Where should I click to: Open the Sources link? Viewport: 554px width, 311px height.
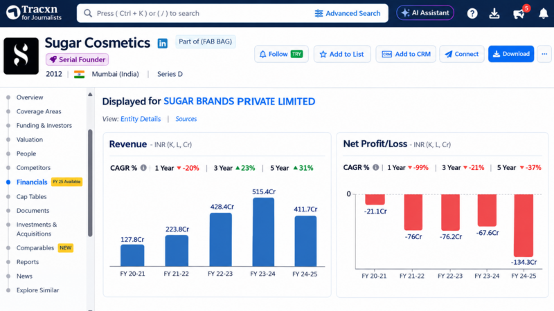click(x=186, y=119)
